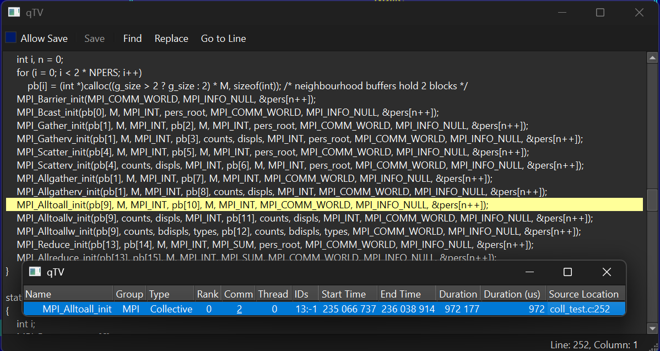The height and width of the screenshot is (351, 660).
Task: Click the MPI_Barrier_init code line
Action: coord(166,99)
